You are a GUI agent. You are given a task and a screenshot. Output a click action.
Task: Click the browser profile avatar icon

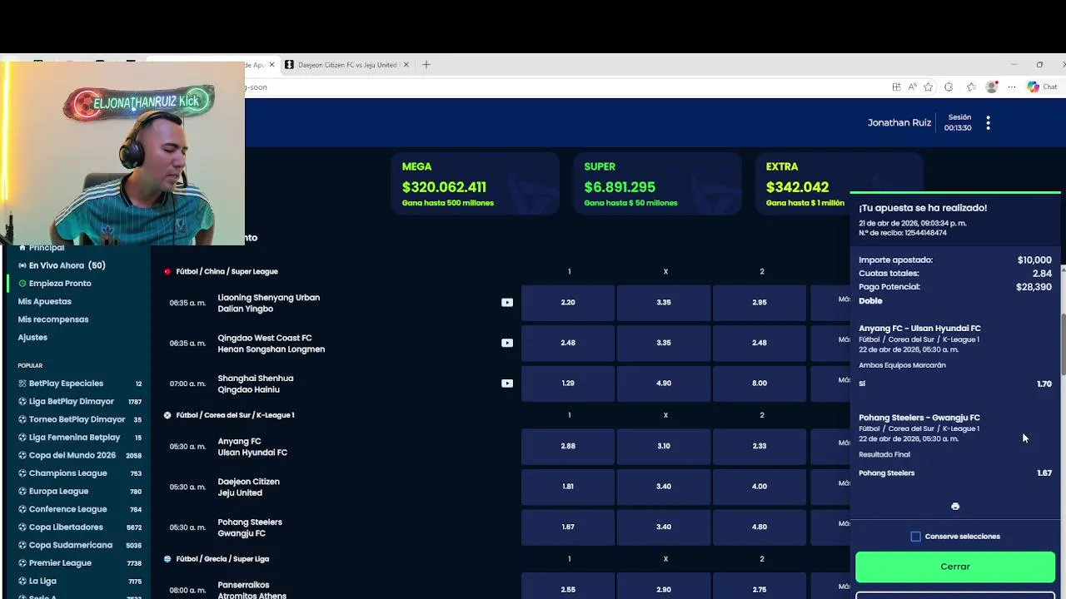tap(992, 87)
